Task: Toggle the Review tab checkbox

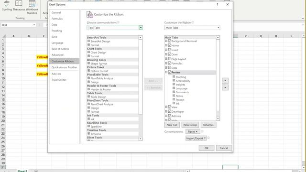Action: point(170,72)
